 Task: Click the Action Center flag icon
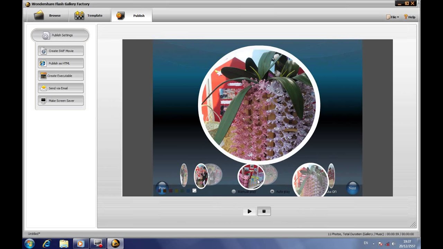(x=380, y=244)
